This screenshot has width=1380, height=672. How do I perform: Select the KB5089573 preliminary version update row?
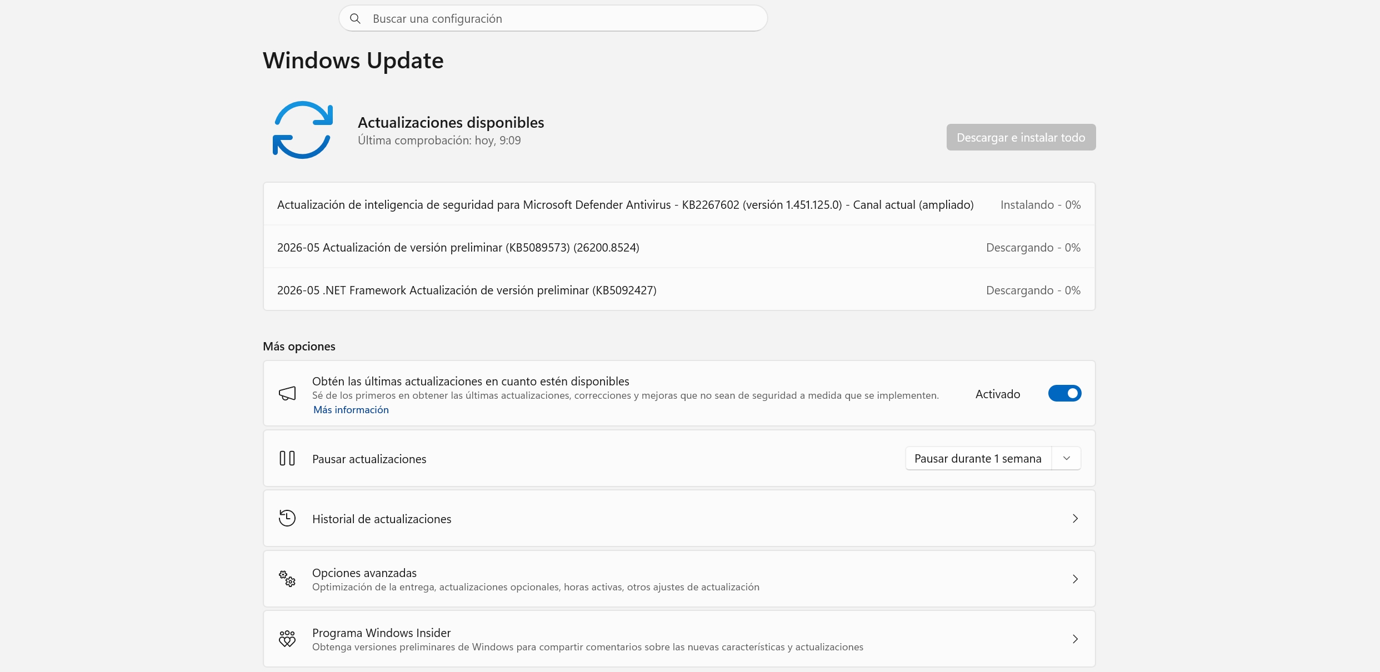[679, 247]
